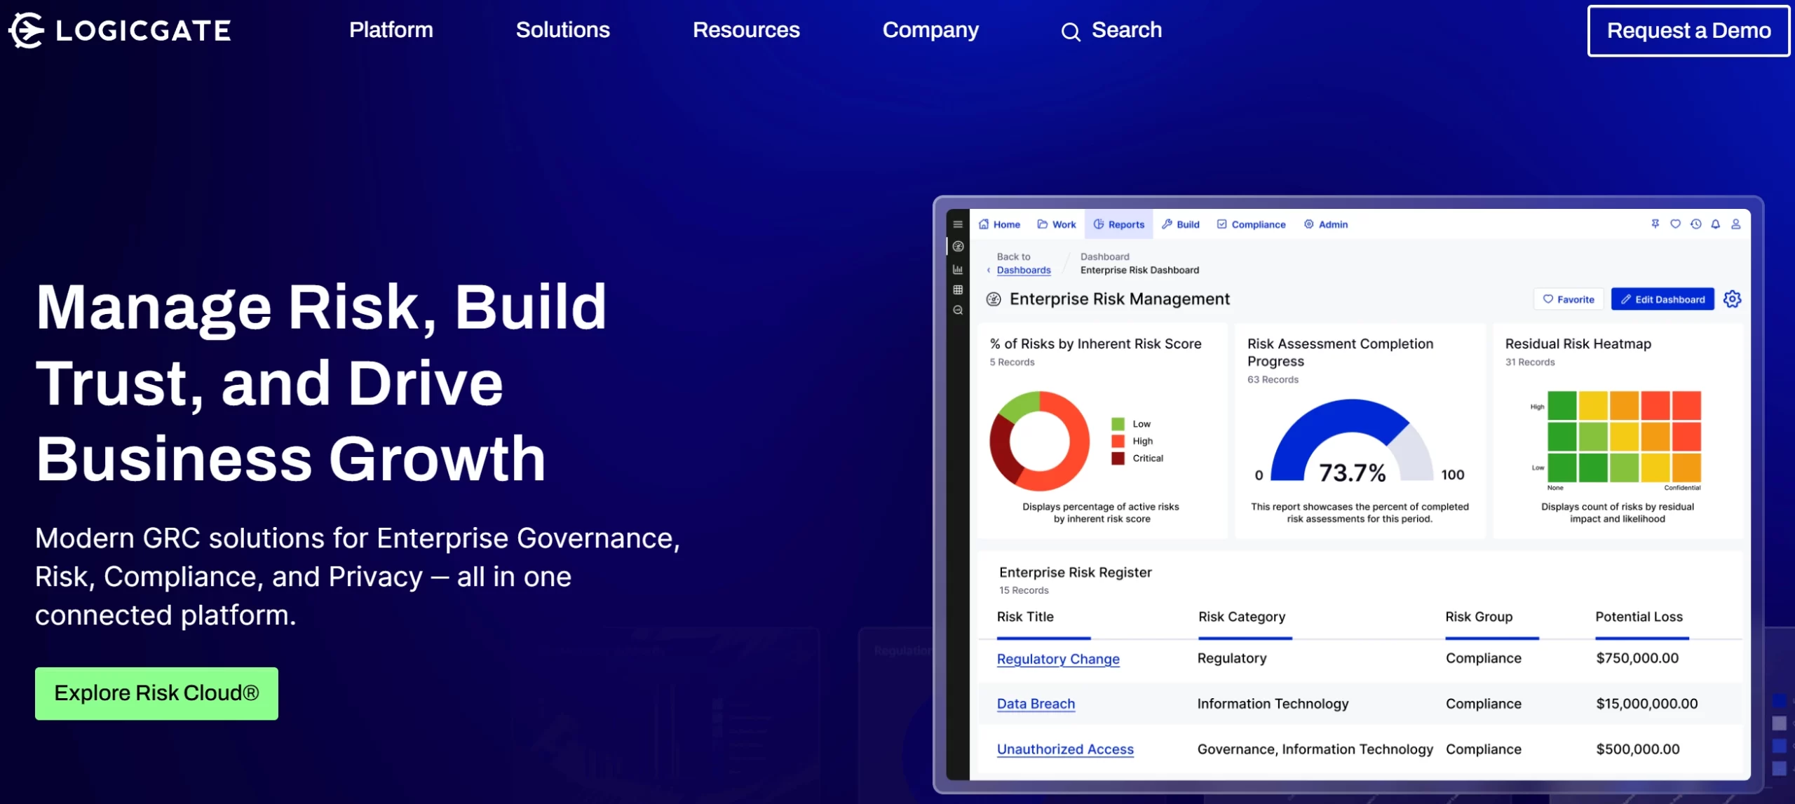Favorite the Enterprise Risk Management dashboard

1569,299
